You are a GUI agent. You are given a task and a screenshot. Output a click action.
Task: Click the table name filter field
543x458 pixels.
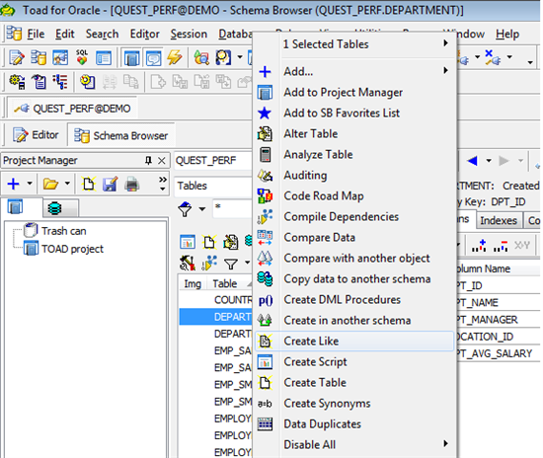tap(232, 208)
